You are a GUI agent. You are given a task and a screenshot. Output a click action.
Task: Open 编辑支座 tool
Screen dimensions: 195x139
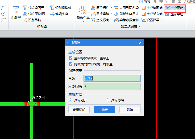[59, 14]
